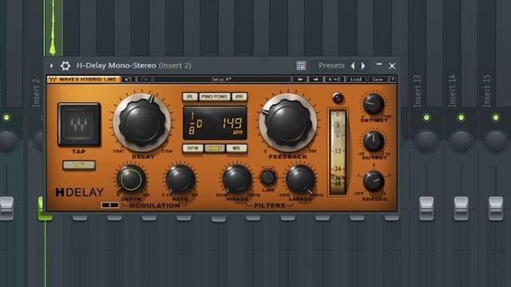Click the OUTPUT level knob
Image resolution: width=511 pixels, height=287 pixels.
click(374, 142)
